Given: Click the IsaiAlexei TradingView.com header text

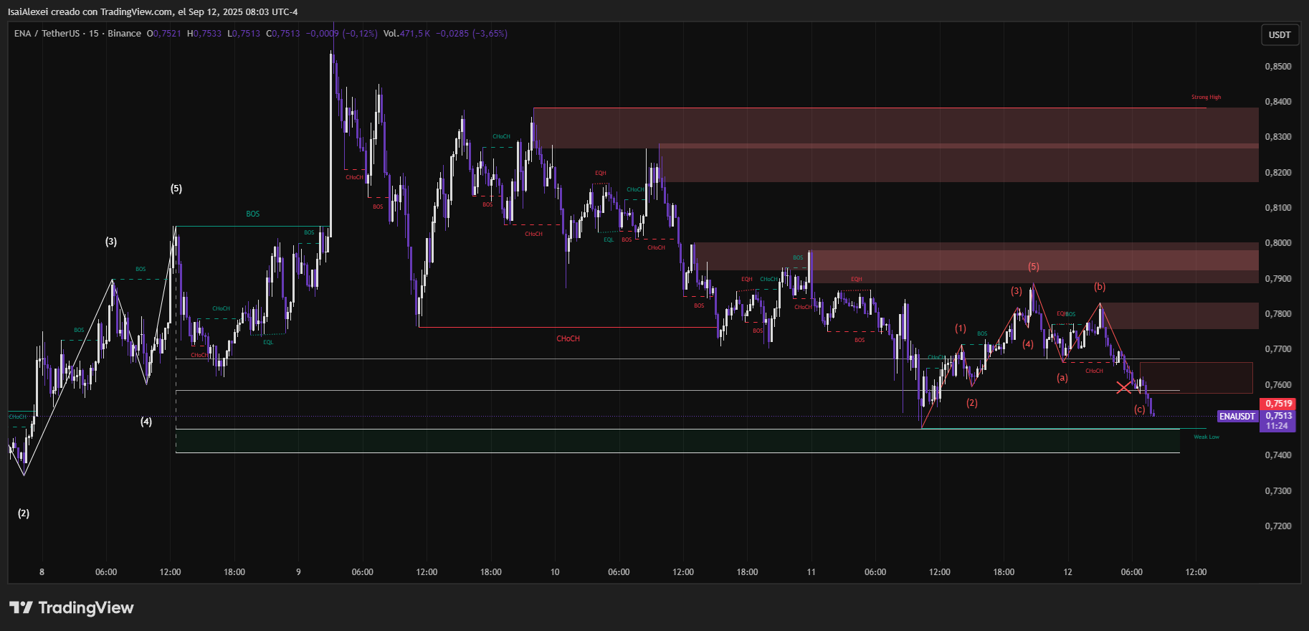Looking at the screenshot, I should point(153,11).
